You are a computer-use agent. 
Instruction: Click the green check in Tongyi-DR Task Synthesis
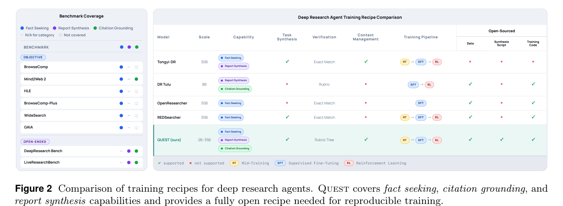(287, 62)
